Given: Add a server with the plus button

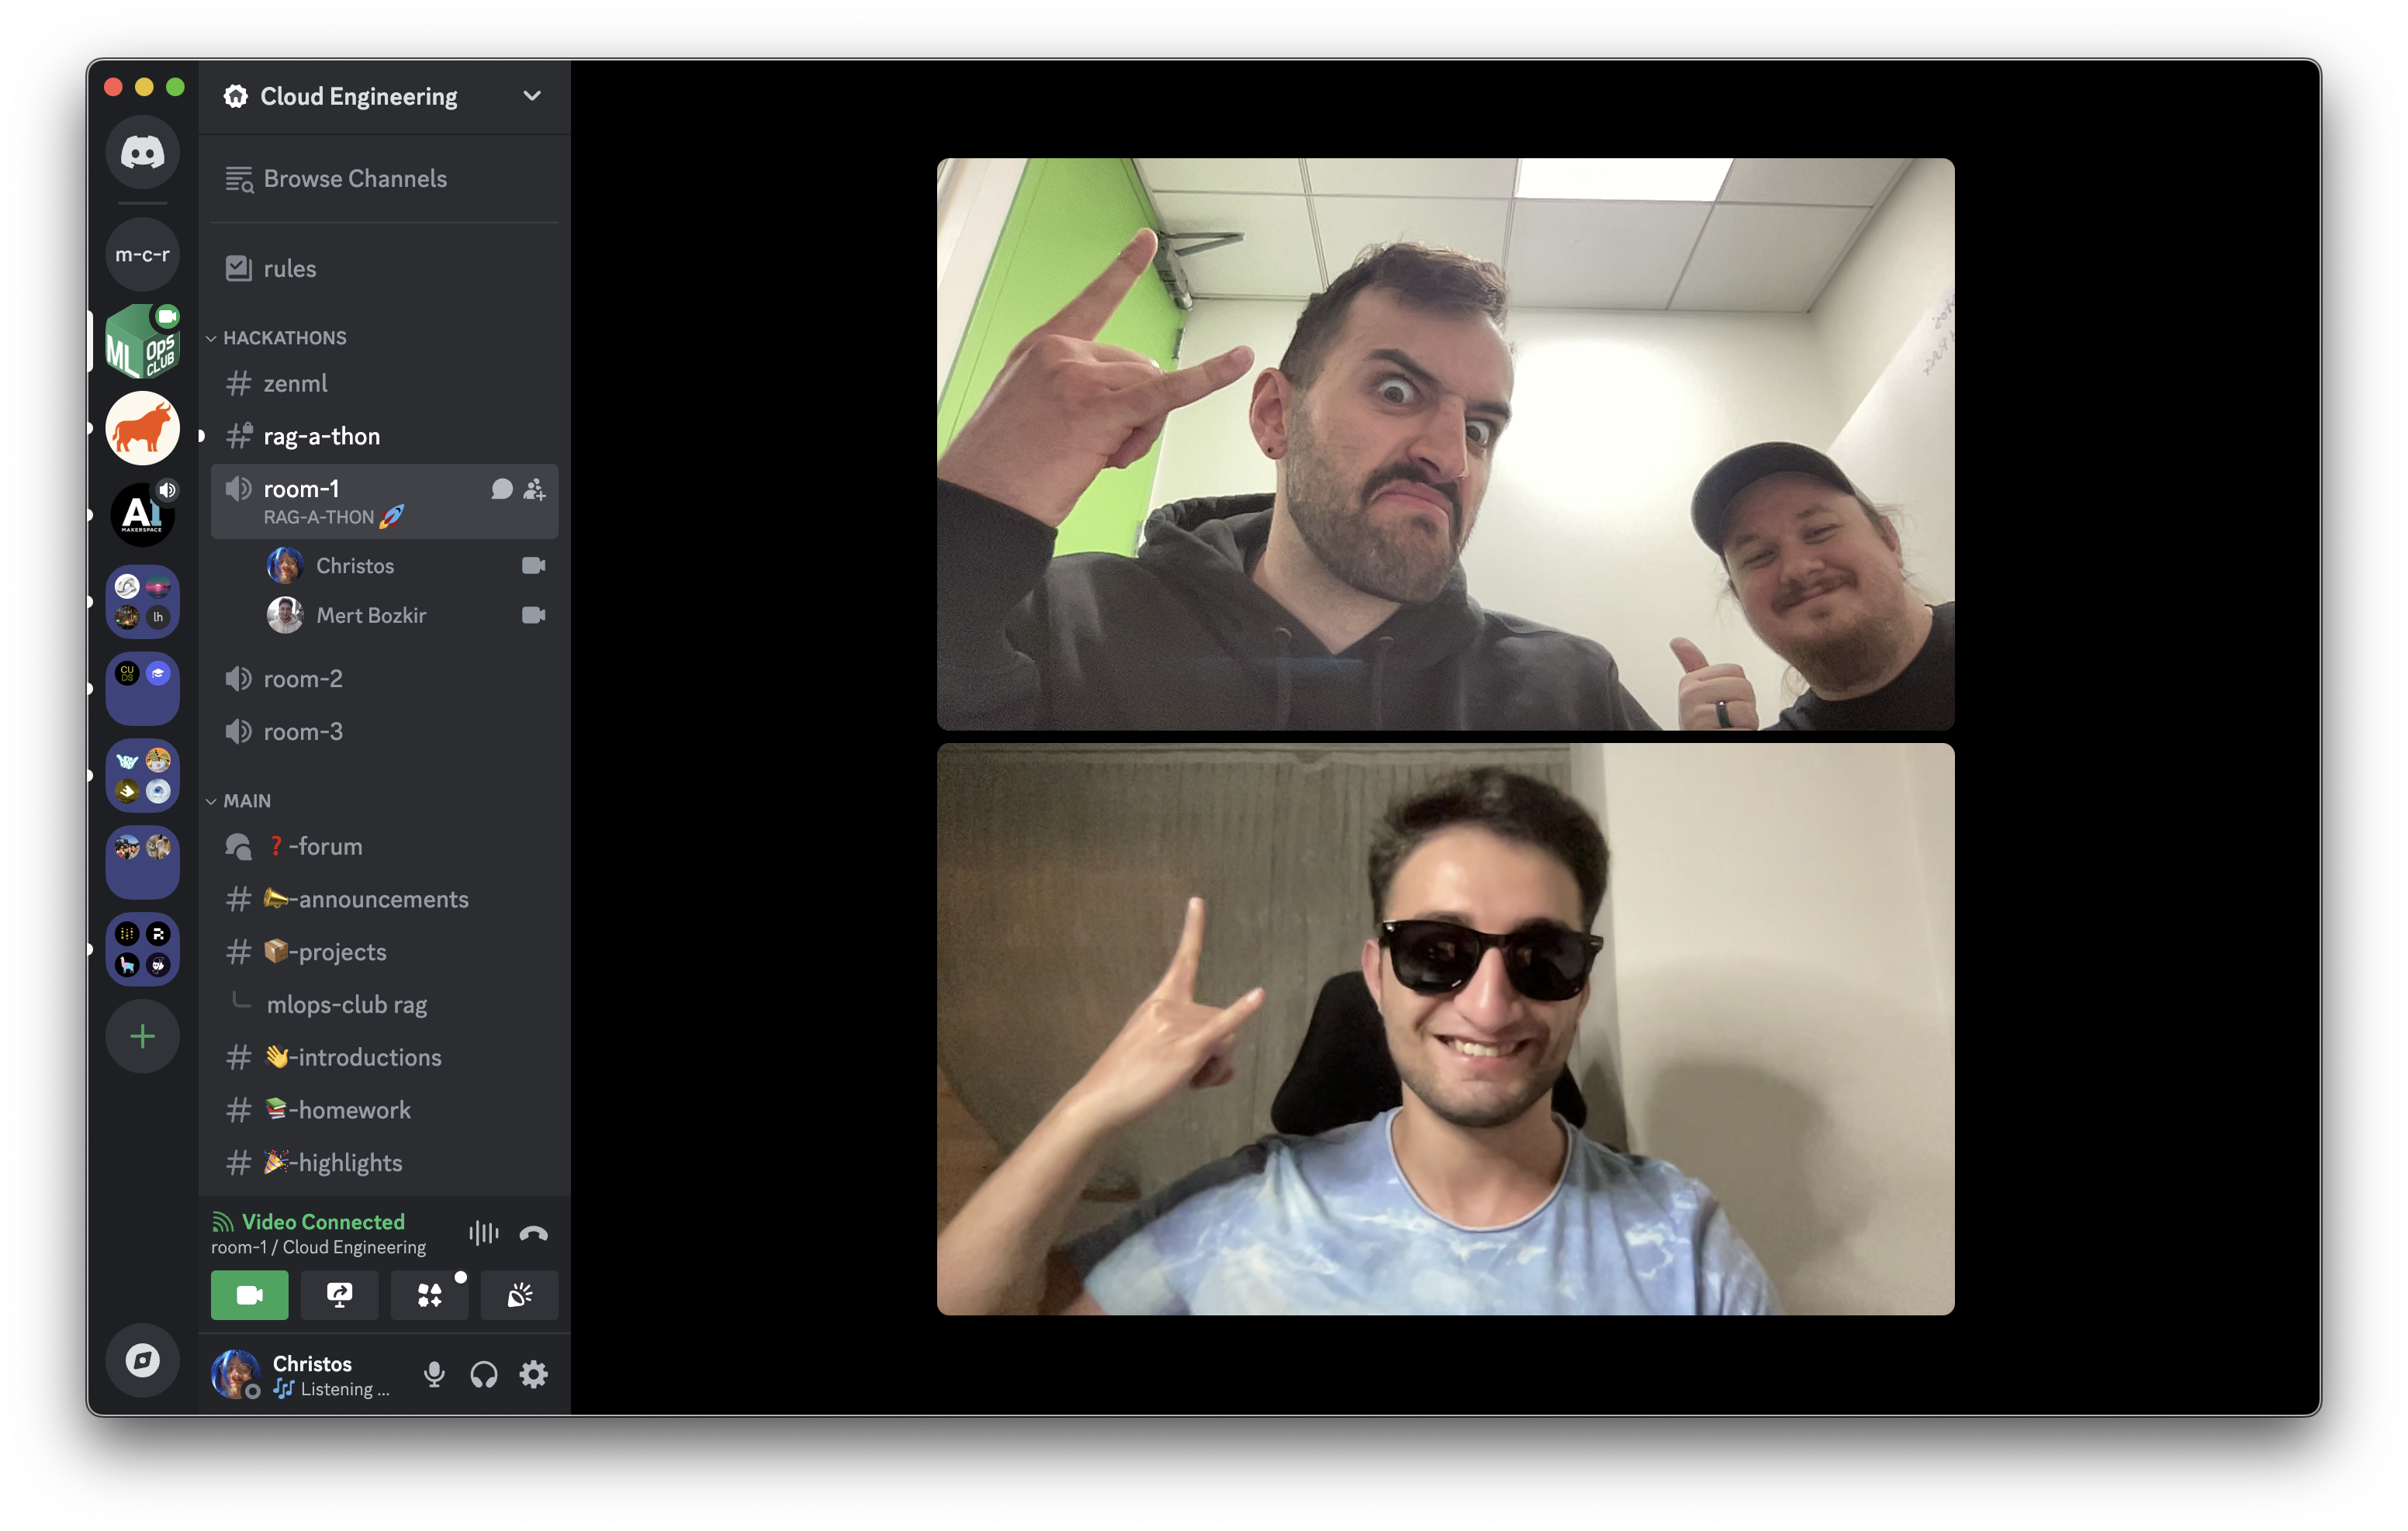Looking at the screenshot, I should pos(142,1036).
